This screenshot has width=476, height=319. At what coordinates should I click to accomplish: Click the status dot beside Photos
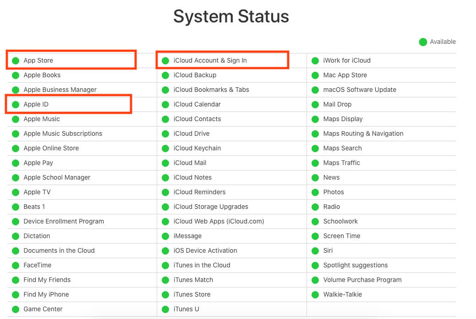pyautogui.click(x=315, y=192)
